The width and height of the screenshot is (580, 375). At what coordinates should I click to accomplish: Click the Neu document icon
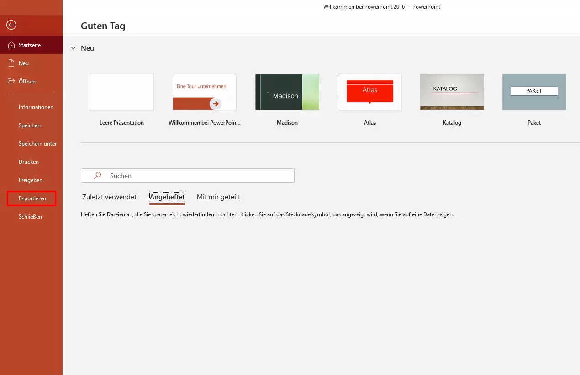(x=11, y=63)
